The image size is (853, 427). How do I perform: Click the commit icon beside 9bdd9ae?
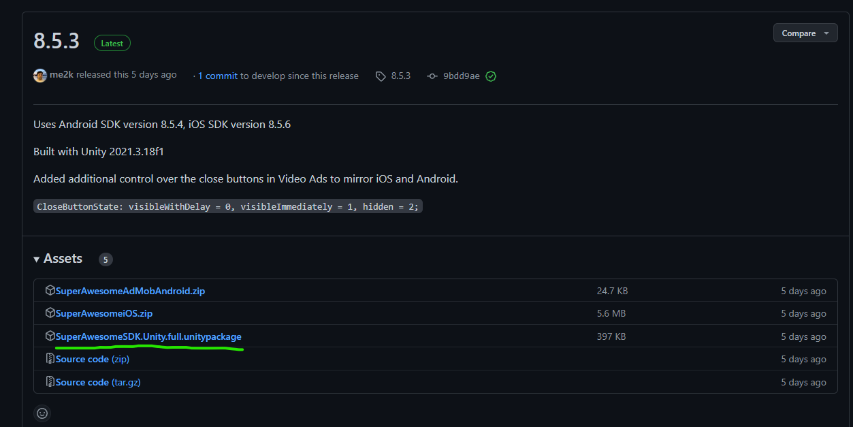pos(432,76)
